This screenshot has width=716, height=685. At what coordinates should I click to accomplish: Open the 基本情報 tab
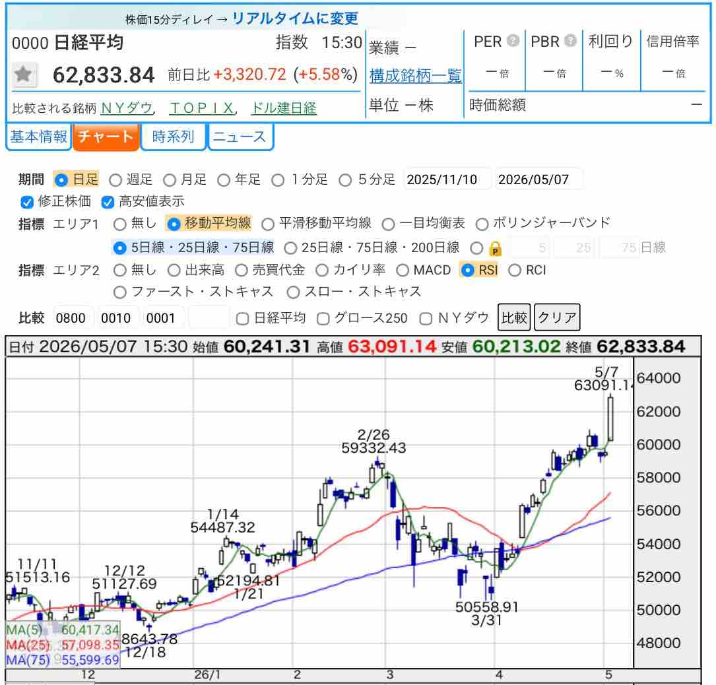tap(39, 137)
